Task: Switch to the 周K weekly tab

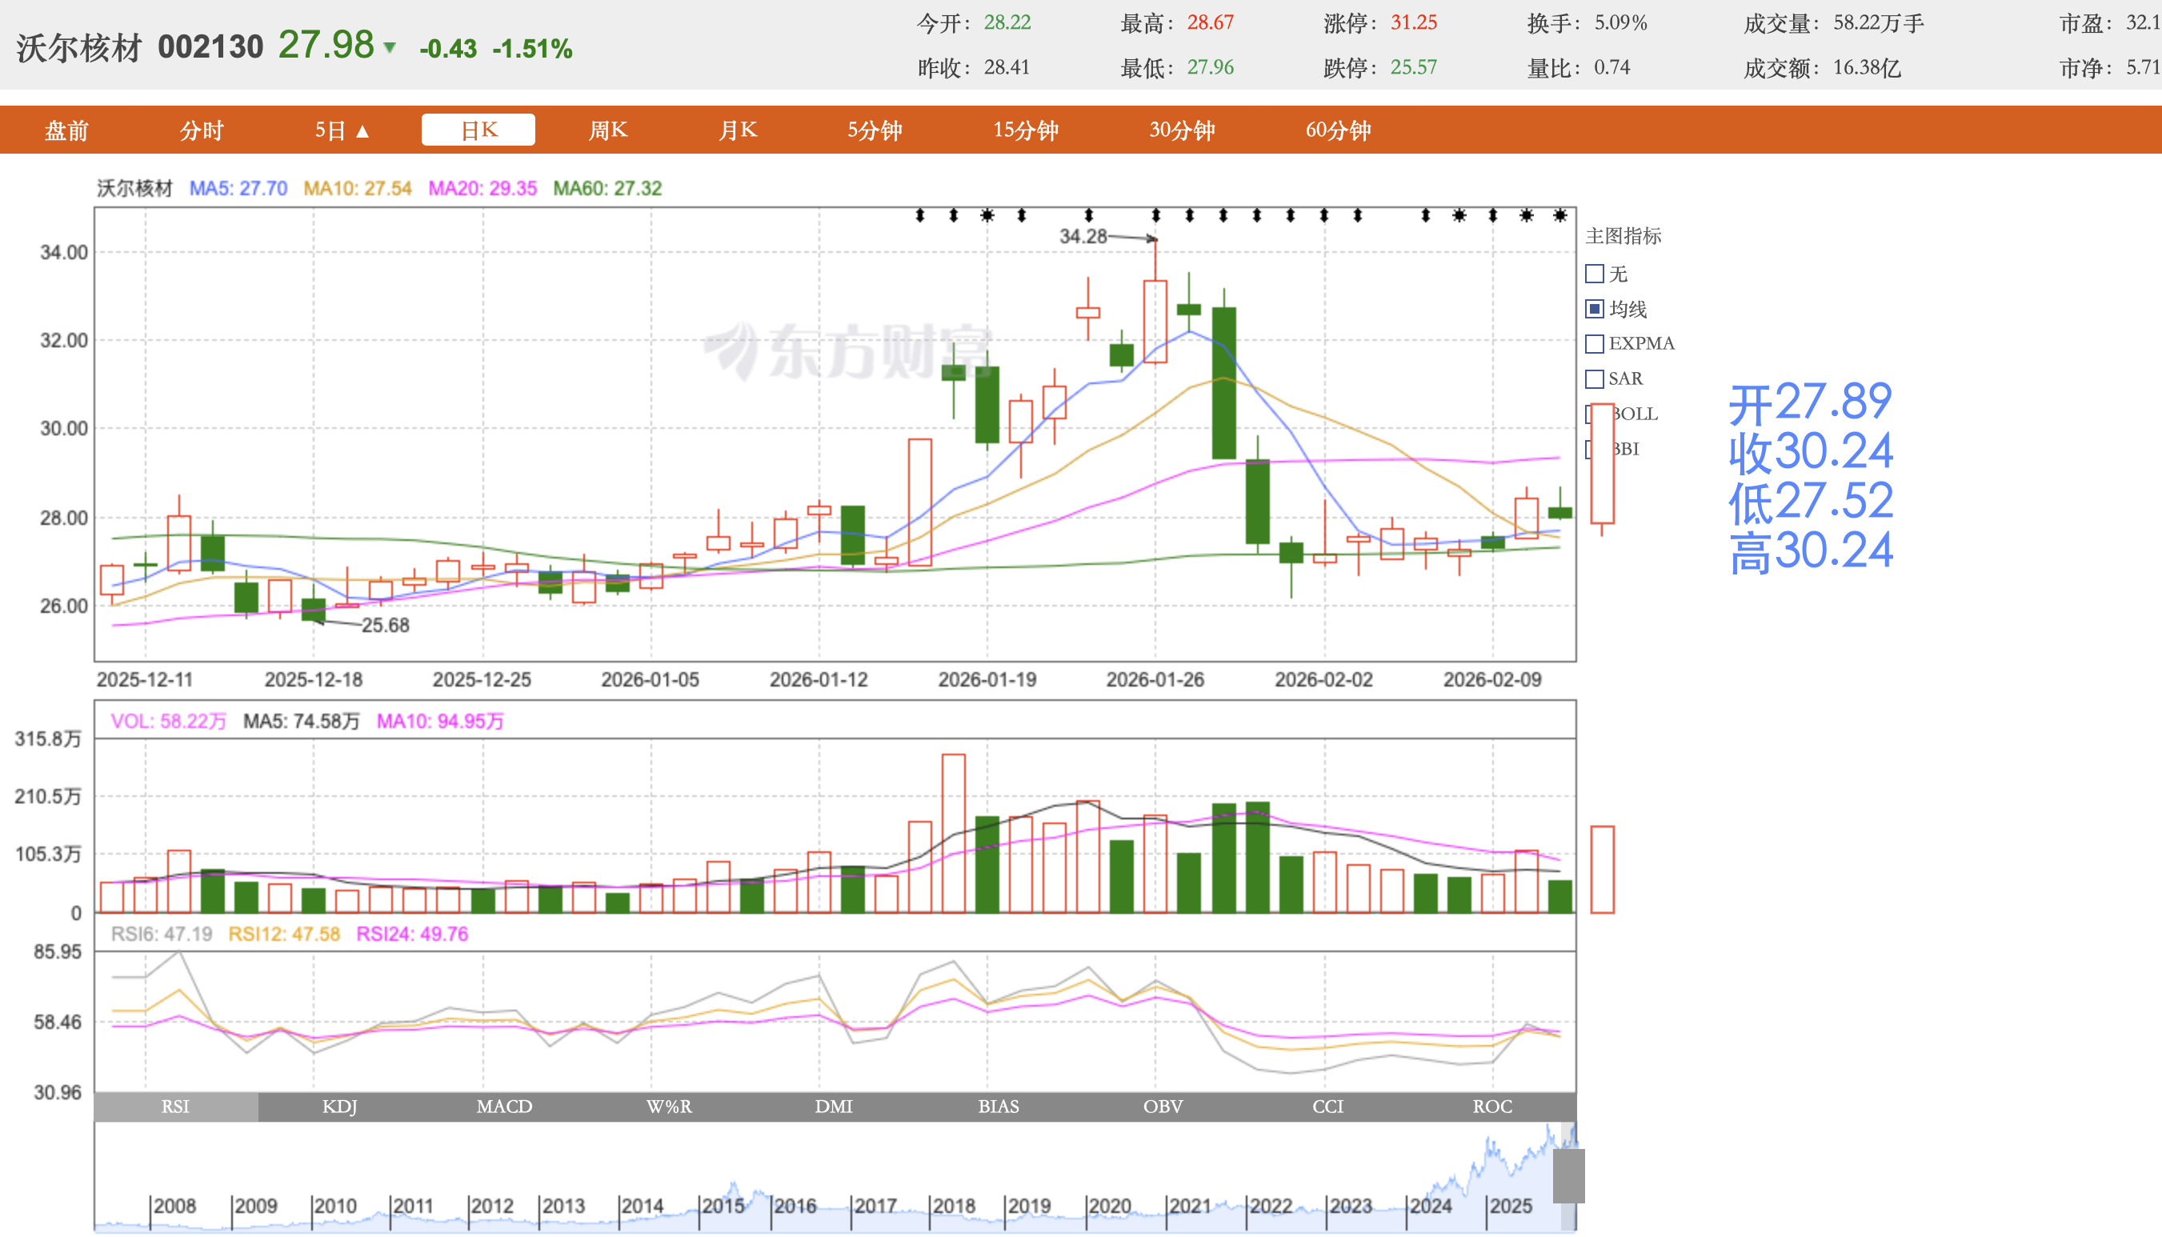Action: click(x=607, y=130)
